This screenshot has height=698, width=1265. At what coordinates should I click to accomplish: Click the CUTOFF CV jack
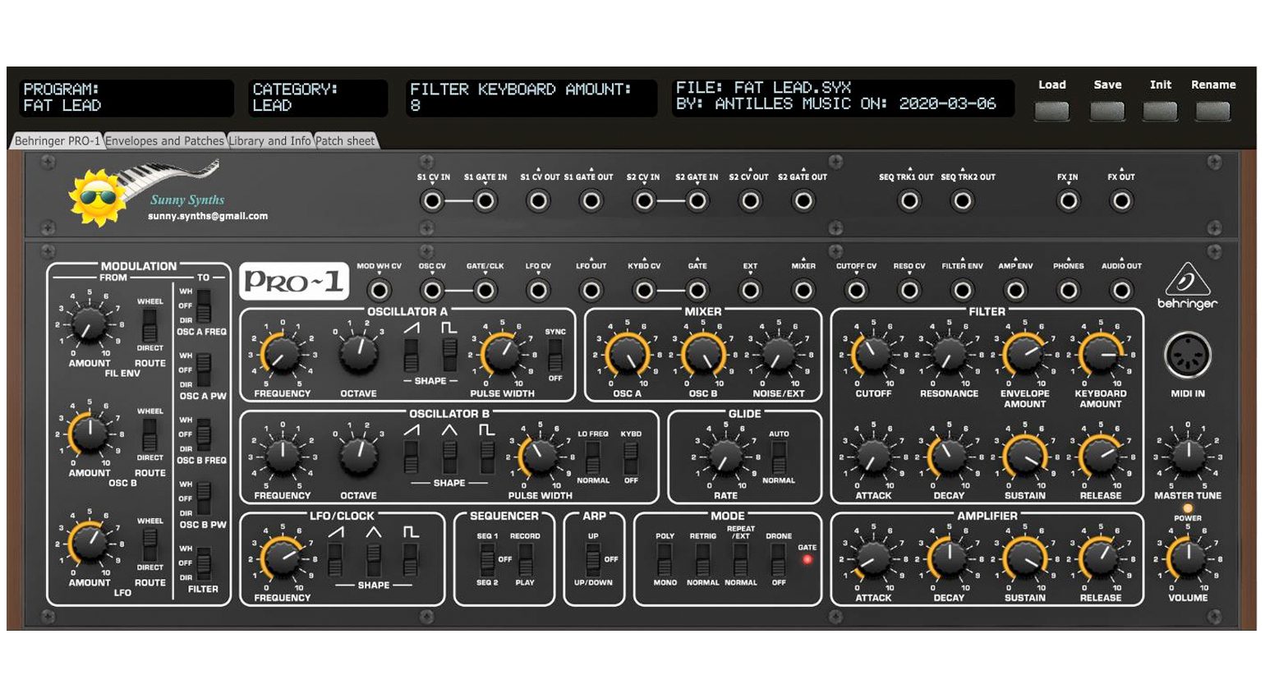coord(857,290)
